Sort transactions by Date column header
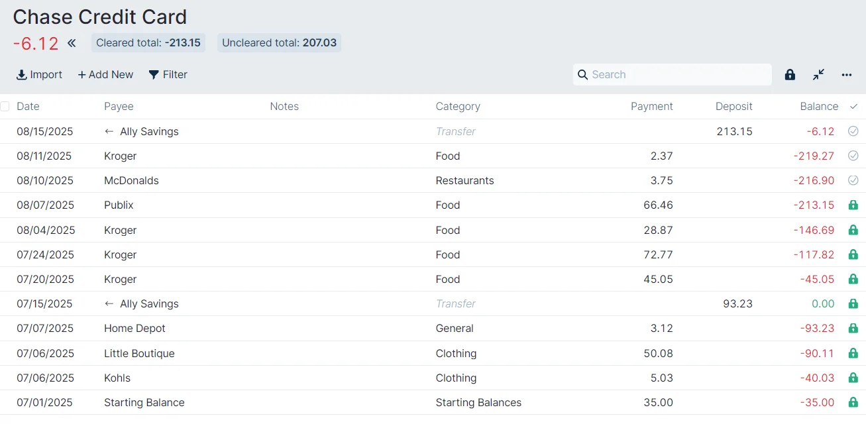Screen dimensions: 866x432 coord(28,106)
